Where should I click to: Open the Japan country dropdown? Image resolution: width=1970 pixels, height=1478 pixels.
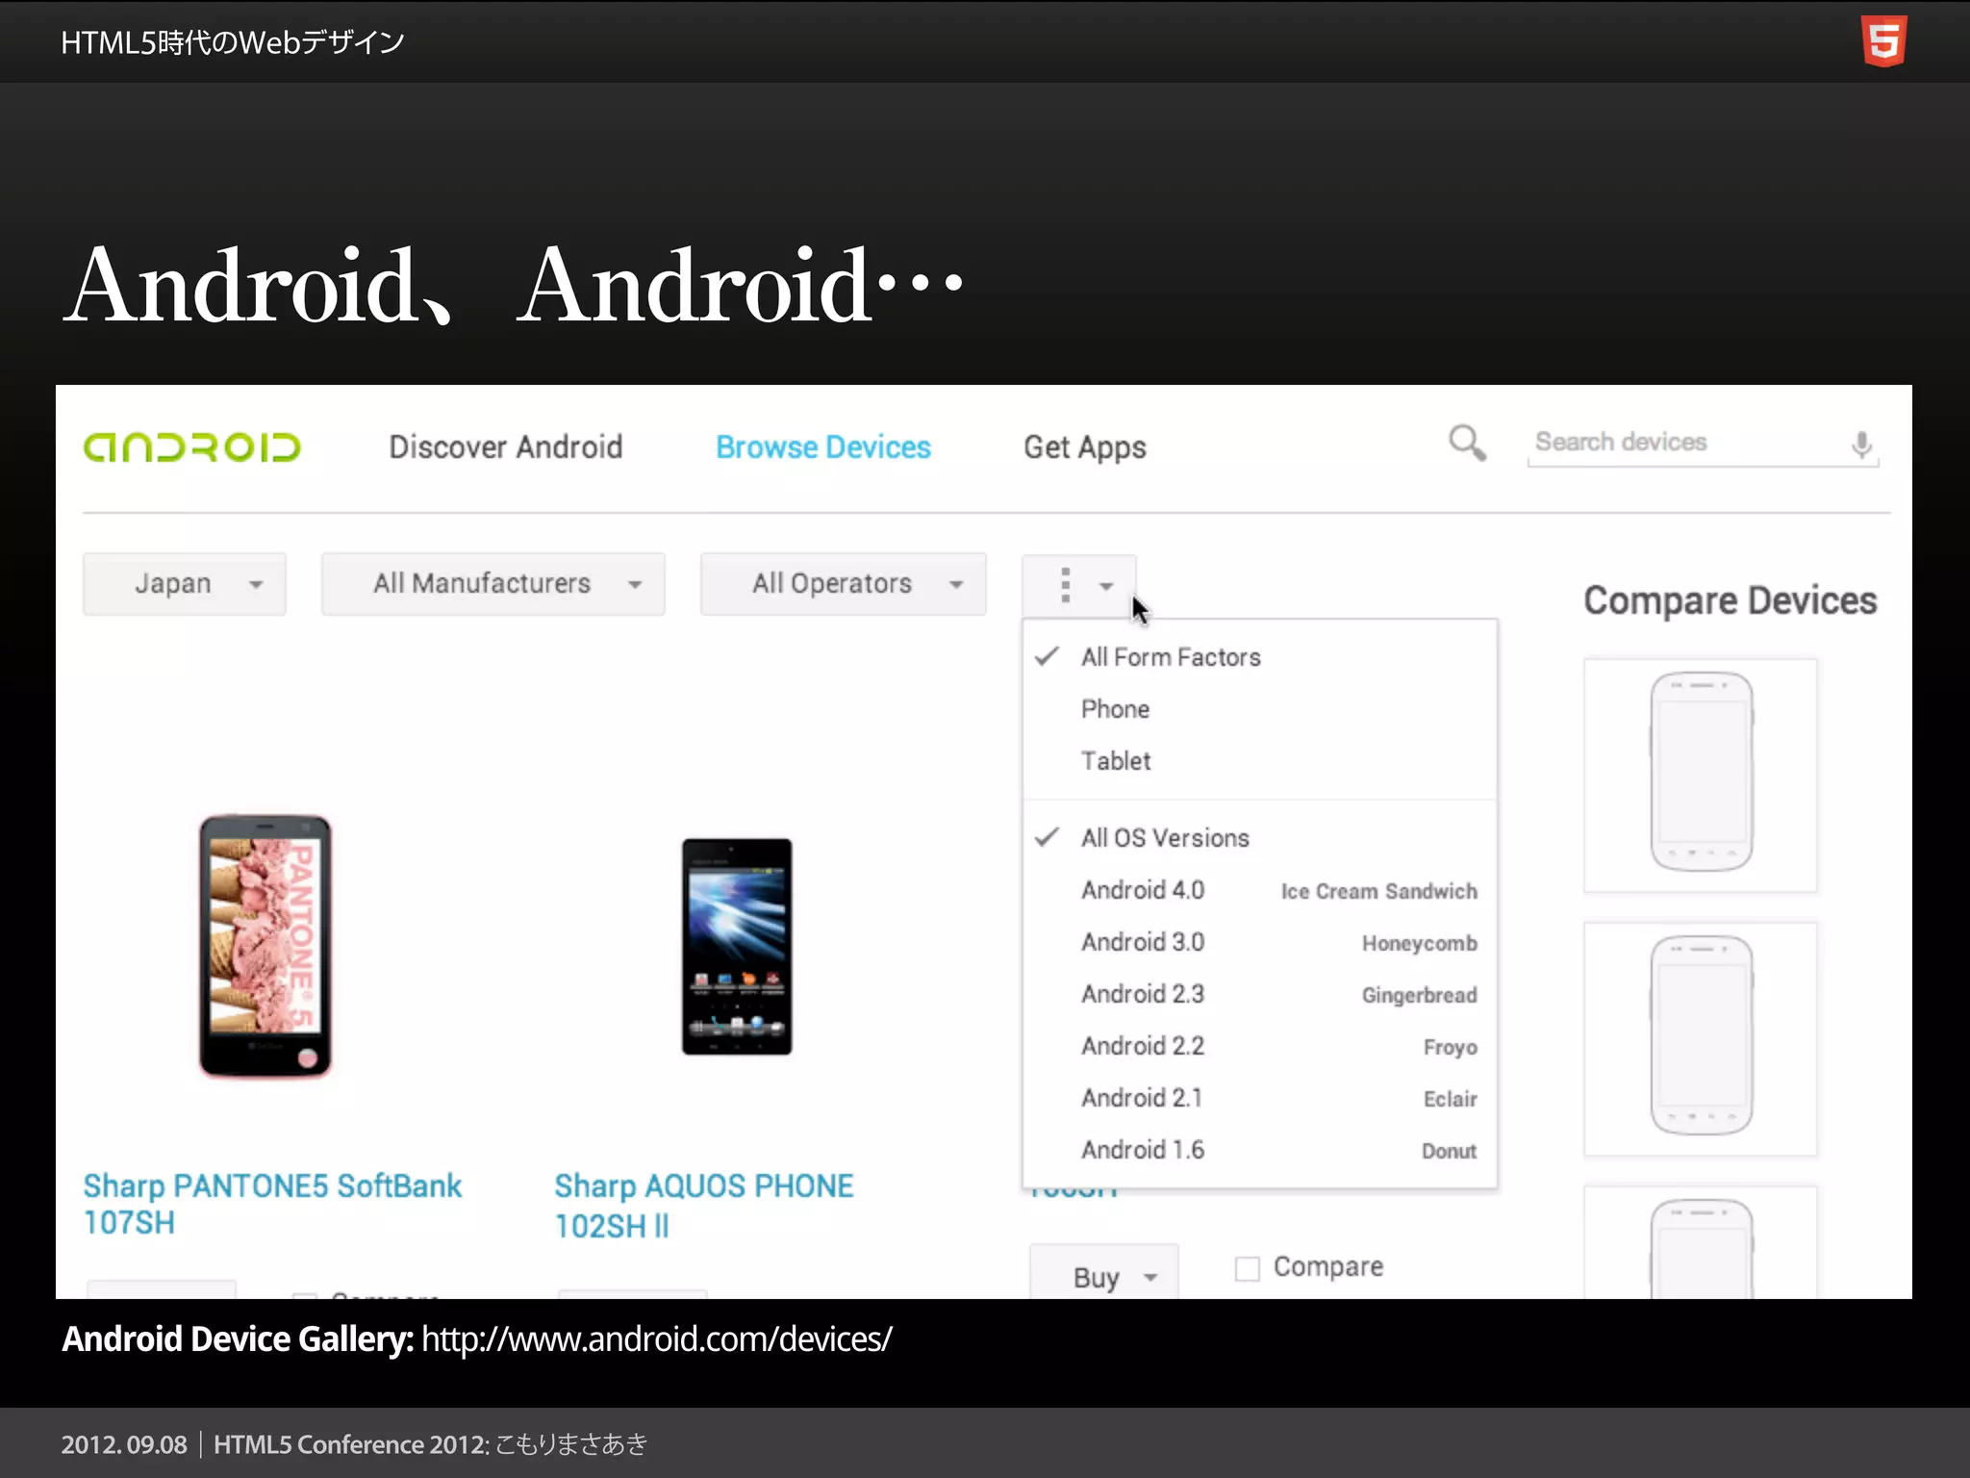(x=185, y=584)
